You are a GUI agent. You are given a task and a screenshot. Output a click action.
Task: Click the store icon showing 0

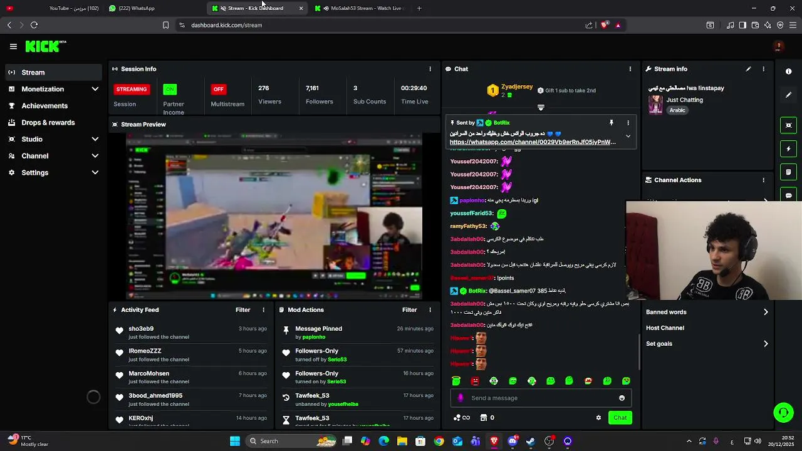[487, 418]
